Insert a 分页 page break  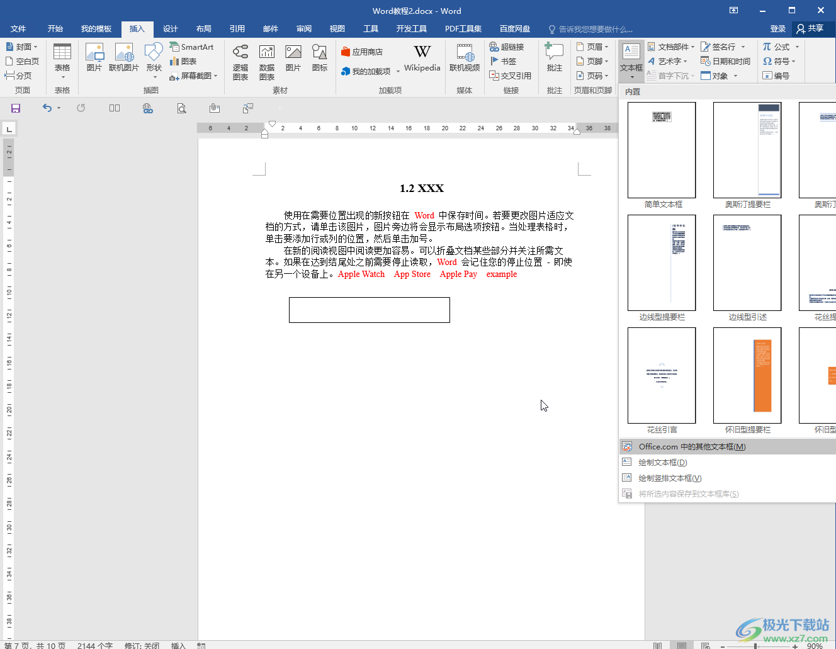pos(18,76)
